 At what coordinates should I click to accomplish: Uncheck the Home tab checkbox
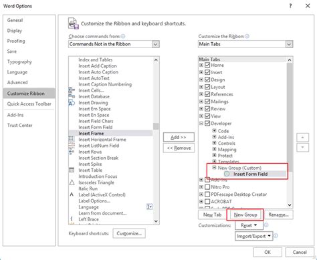(x=207, y=65)
